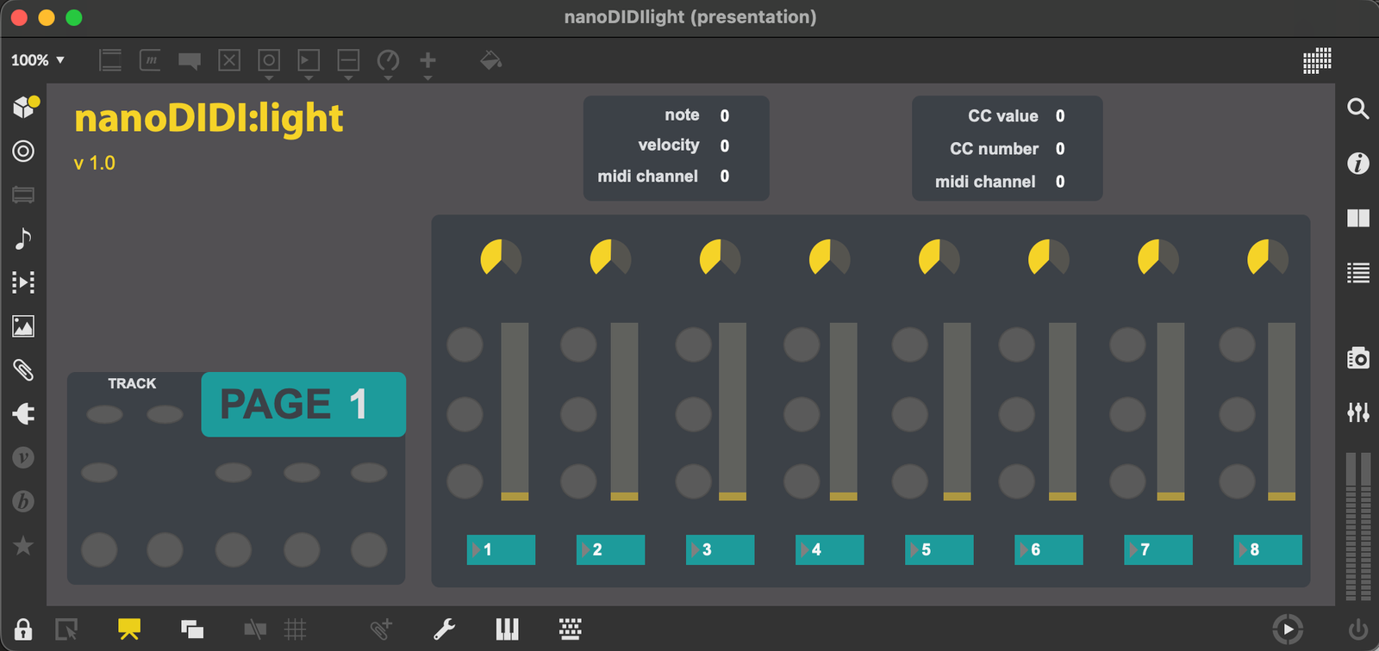Open the 100% zoom dropdown
Viewport: 1379px width, 651px height.
coord(38,60)
